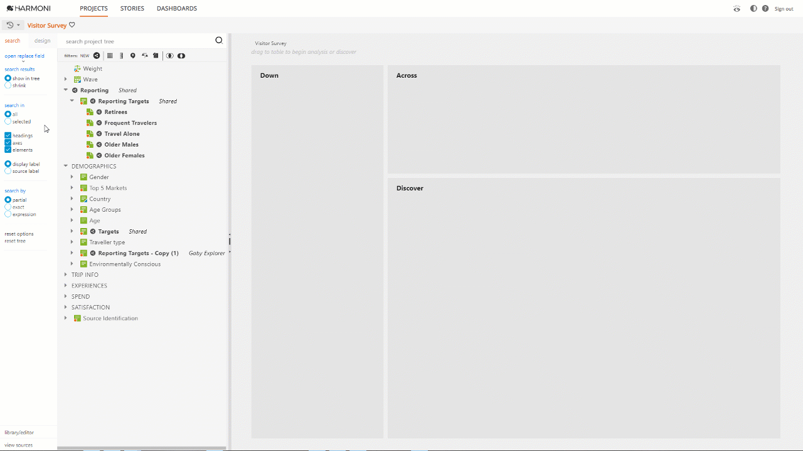Click the Travel Alone green item icon
Viewport: 803px width, 451px height.
point(90,133)
